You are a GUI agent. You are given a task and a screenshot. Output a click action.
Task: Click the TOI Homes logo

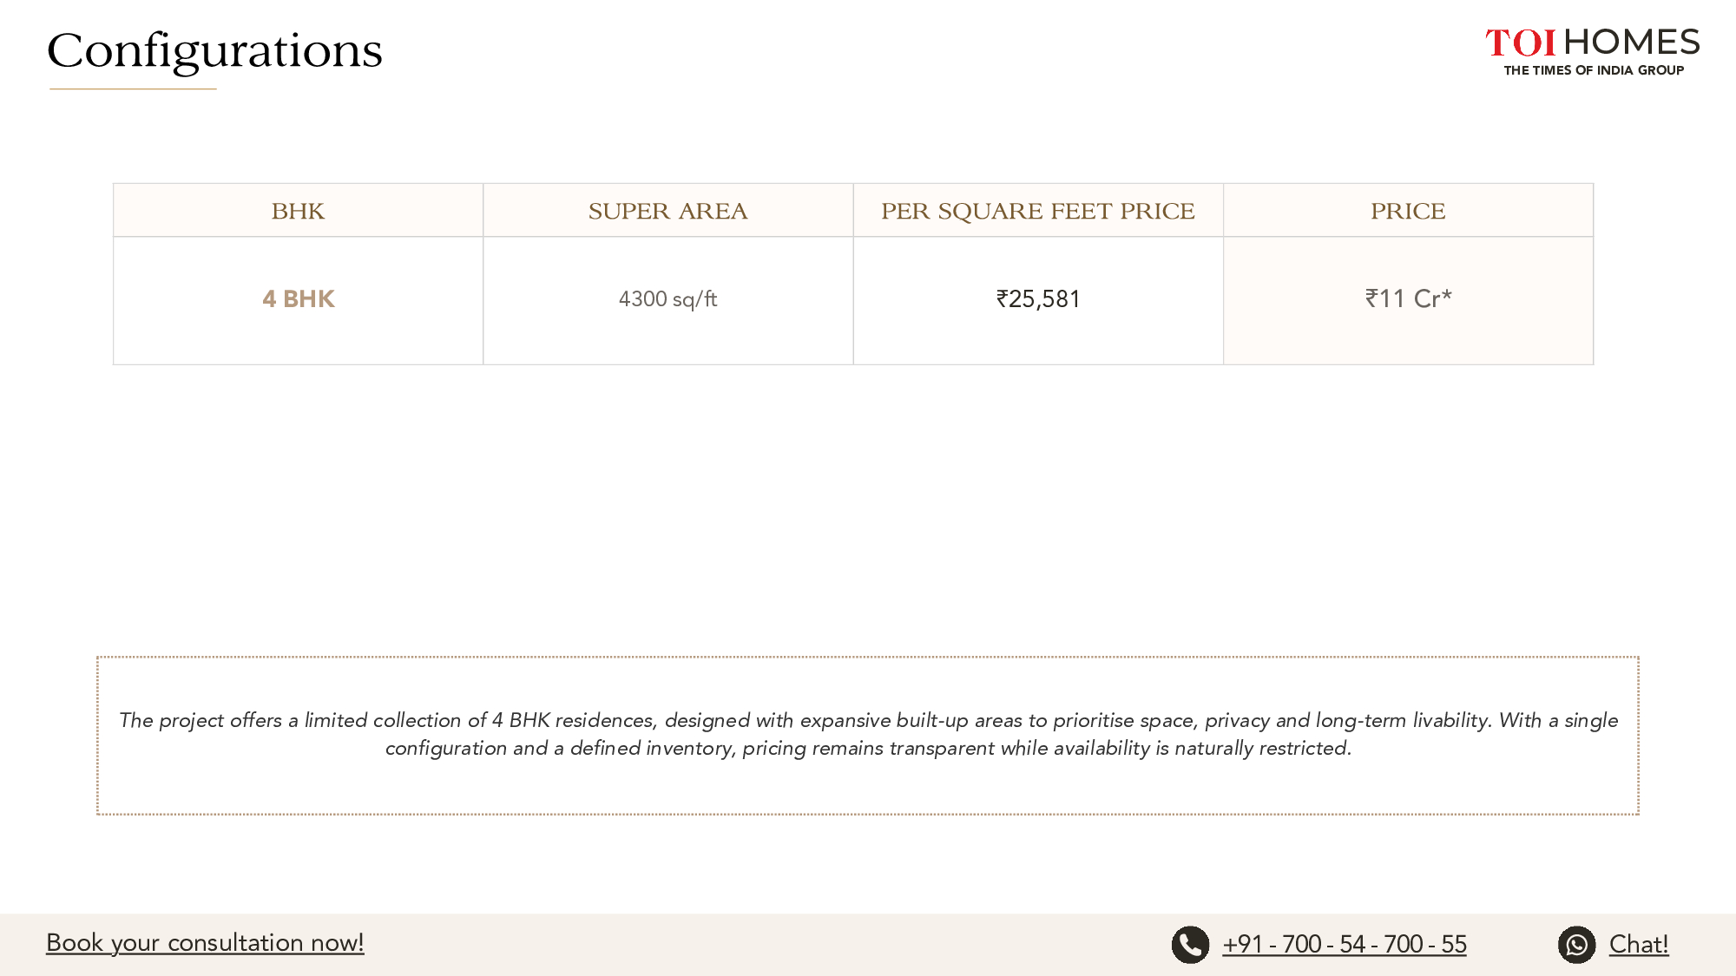tap(1593, 52)
